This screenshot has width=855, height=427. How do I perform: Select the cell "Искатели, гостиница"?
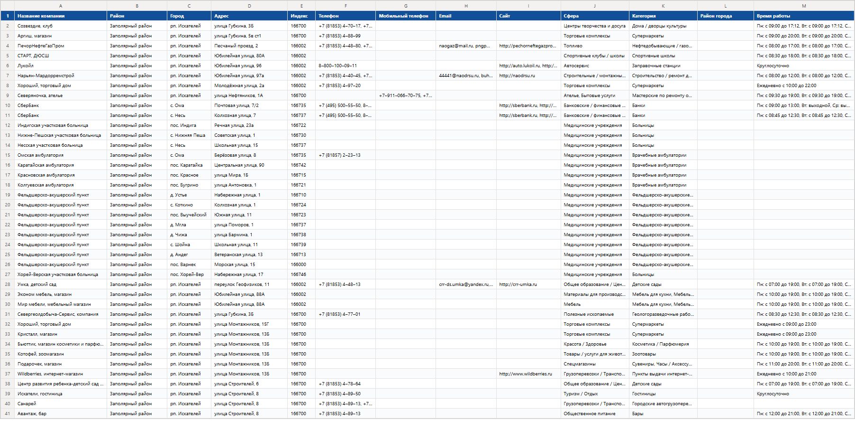[x=61, y=394]
